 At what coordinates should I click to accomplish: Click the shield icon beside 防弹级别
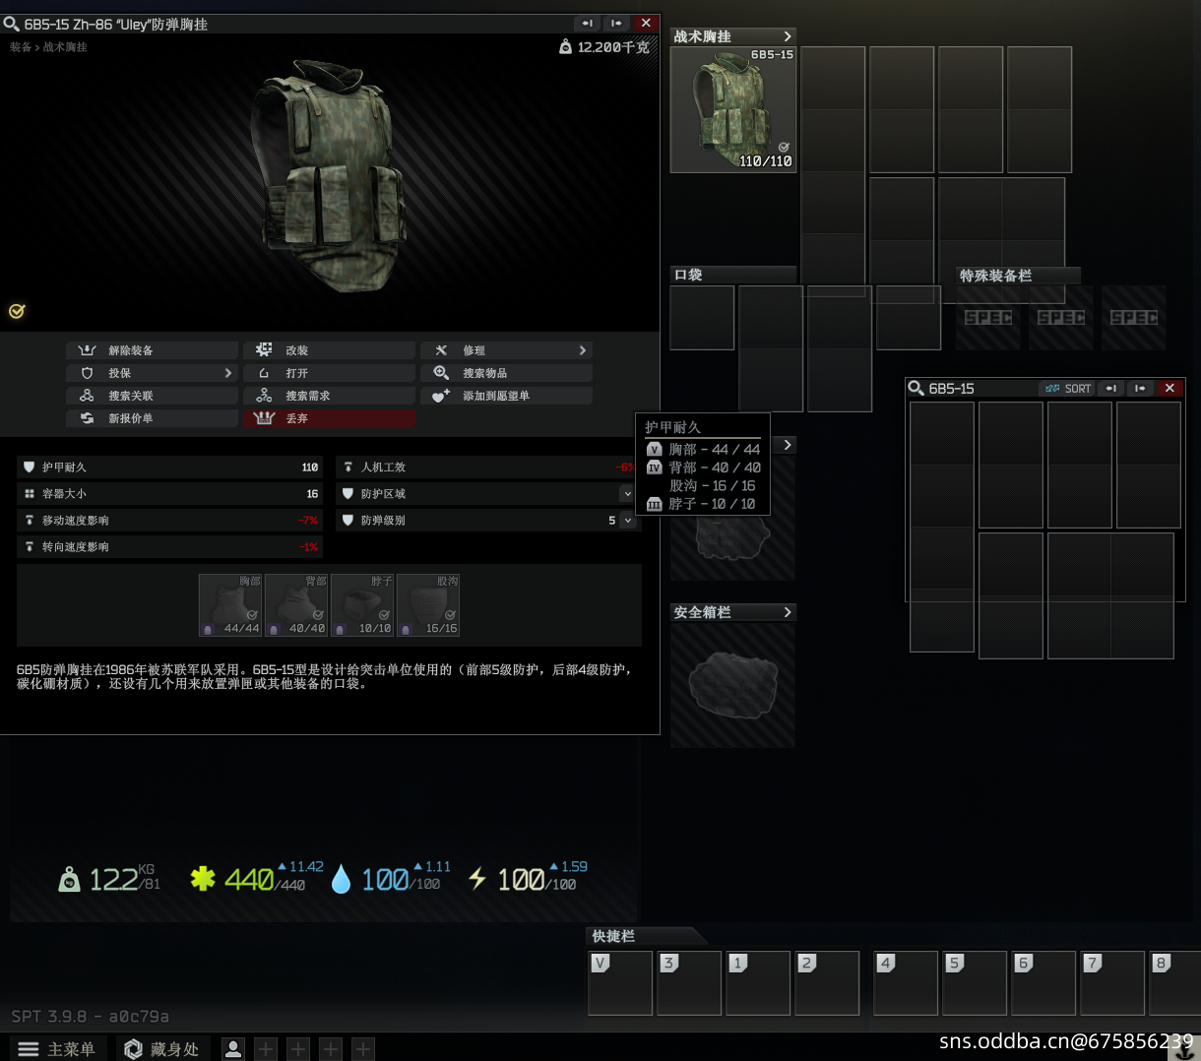[x=348, y=520]
